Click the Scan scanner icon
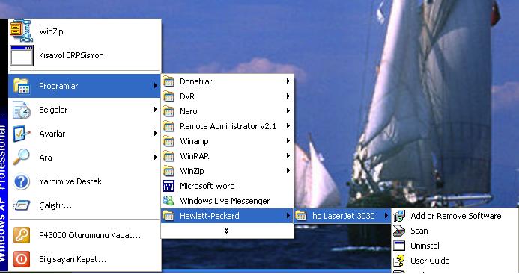 (399, 231)
